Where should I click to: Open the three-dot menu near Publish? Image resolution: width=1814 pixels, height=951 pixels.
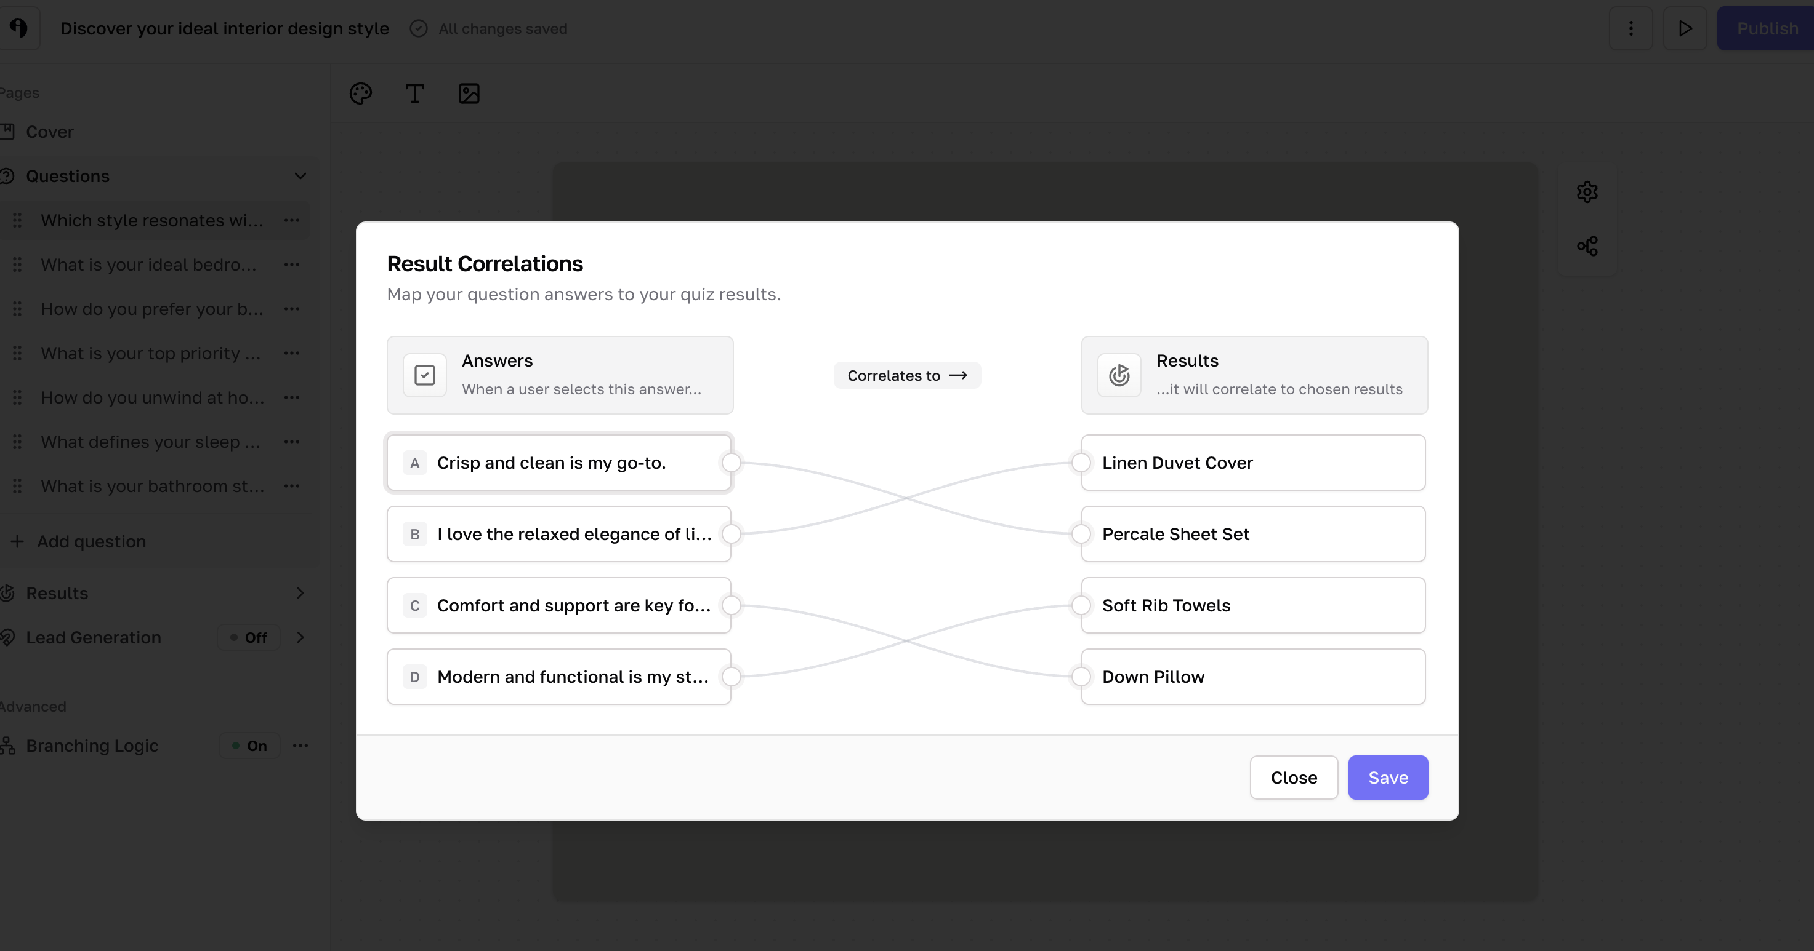click(x=1631, y=28)
